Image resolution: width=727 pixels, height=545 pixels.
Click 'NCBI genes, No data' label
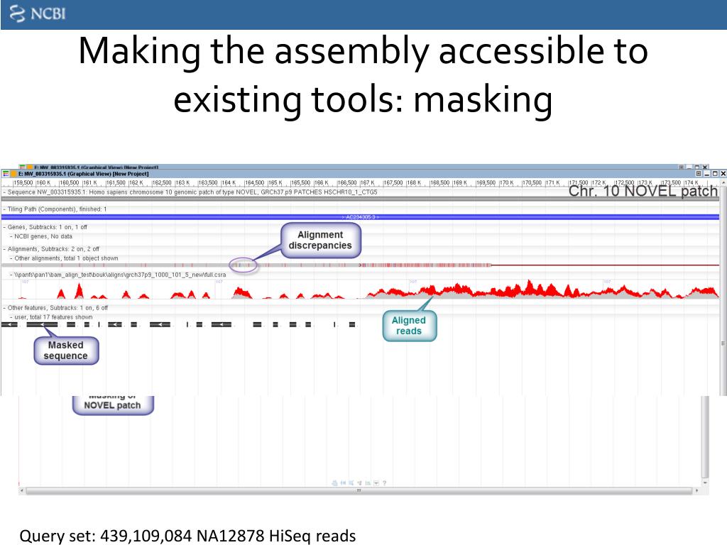pos(43,236)
